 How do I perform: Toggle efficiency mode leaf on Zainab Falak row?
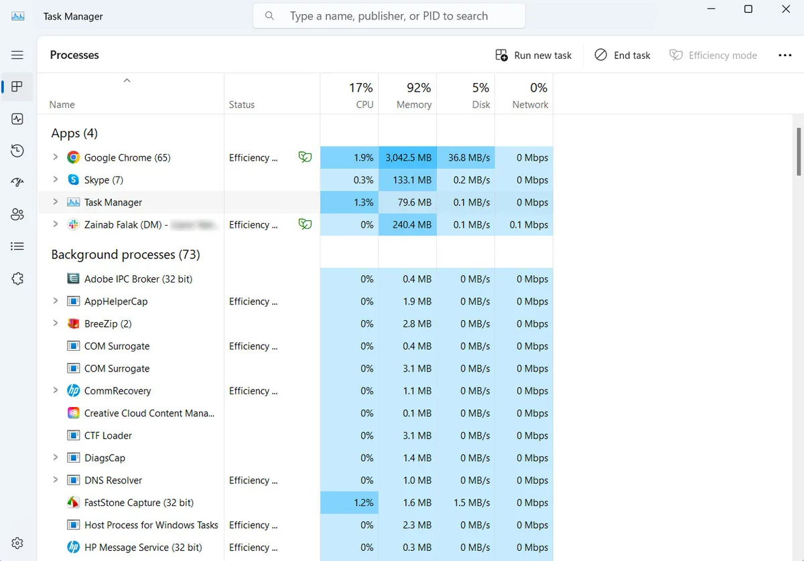(x=305, y=224)
